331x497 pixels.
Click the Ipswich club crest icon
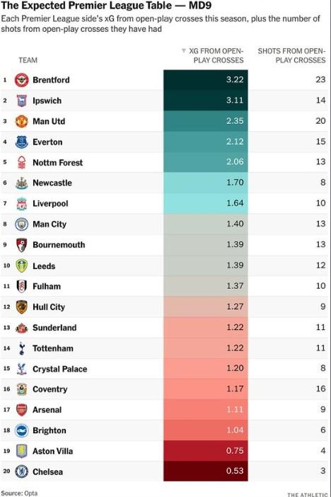pyautogui.click(x=21, y=101)
